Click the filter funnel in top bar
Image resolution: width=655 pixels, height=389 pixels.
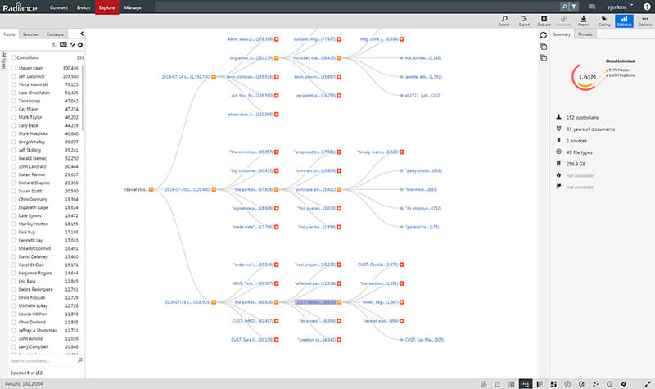pos(574,7)
